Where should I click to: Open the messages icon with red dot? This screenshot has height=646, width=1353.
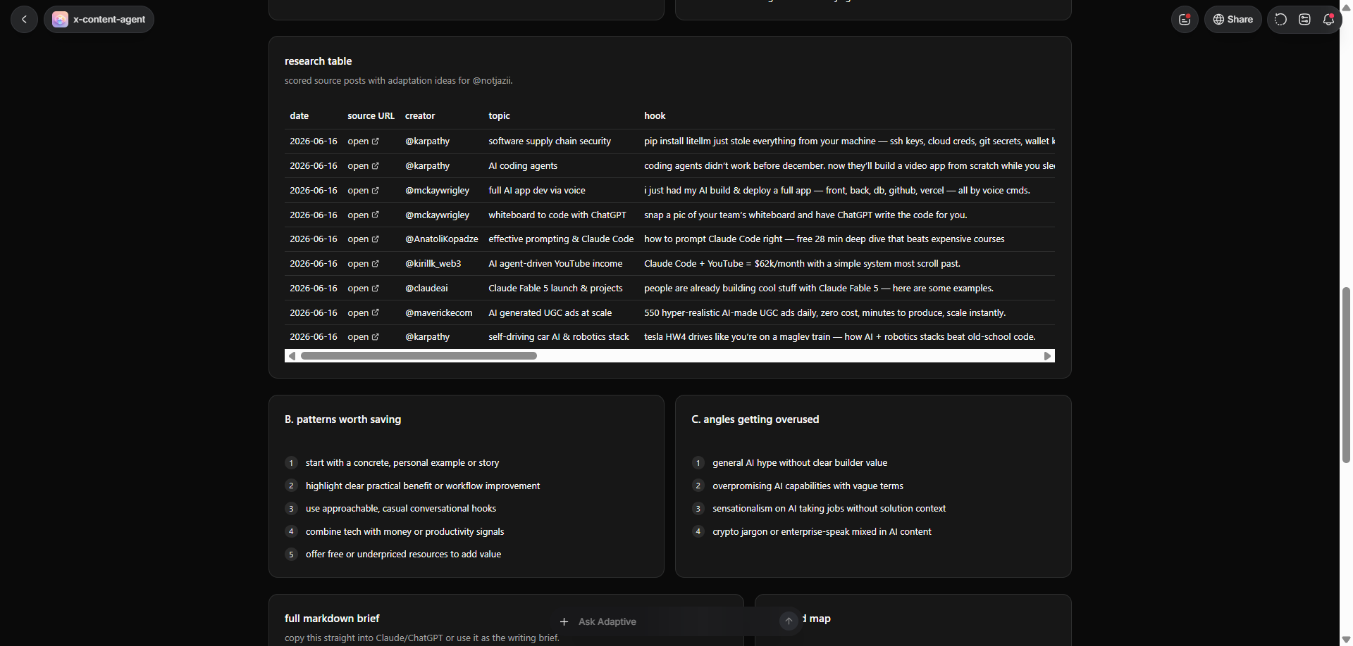(x=1185, y=19)
